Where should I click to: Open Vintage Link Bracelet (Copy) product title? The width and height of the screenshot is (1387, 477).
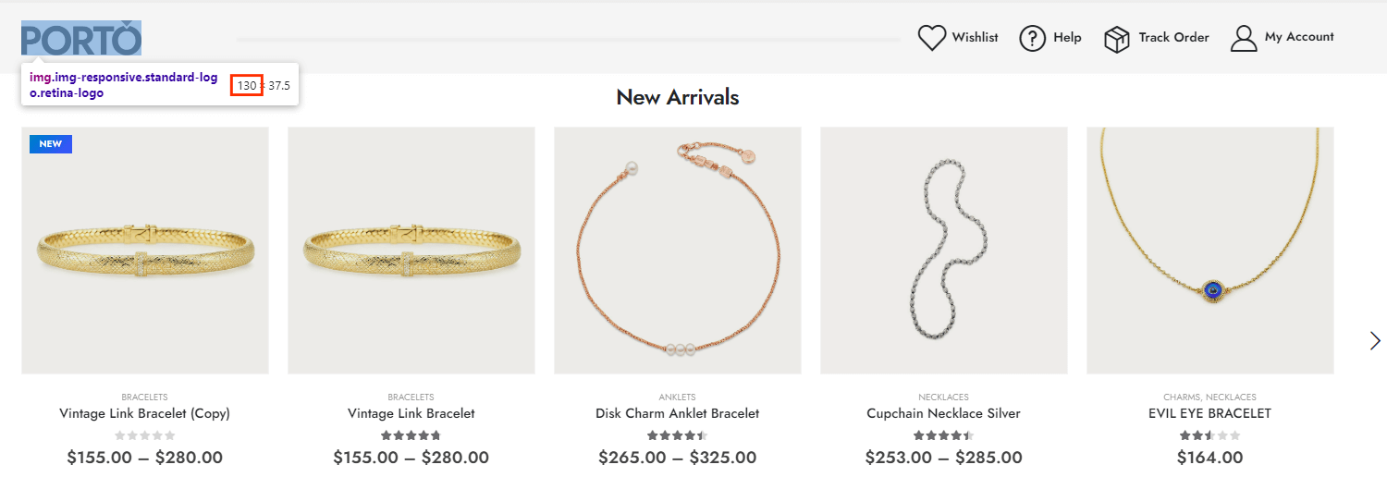pyautogui.click(x=144, y=413)
